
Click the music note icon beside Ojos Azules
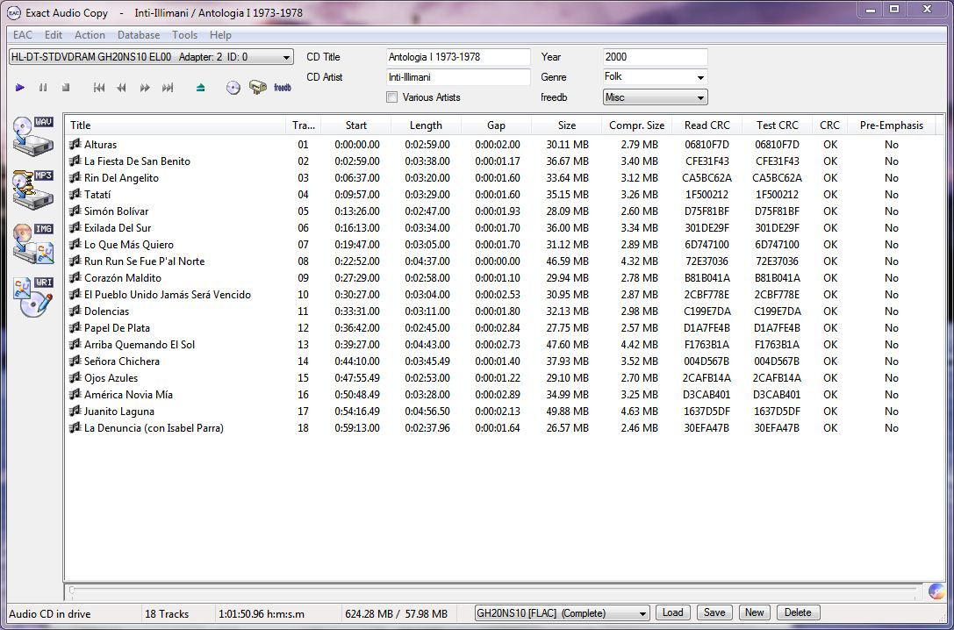75,377
